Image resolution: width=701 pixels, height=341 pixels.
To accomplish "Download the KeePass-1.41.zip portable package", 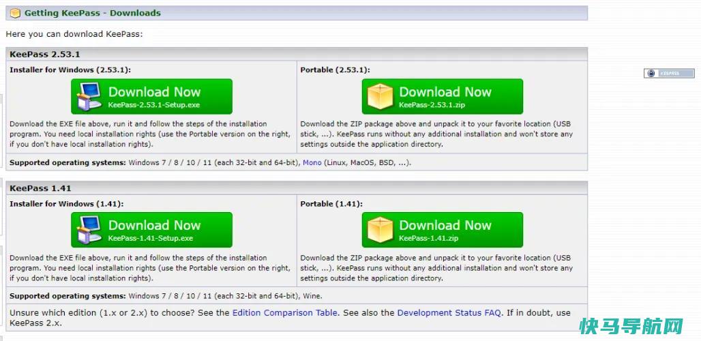I will click(x=442, y=230).
